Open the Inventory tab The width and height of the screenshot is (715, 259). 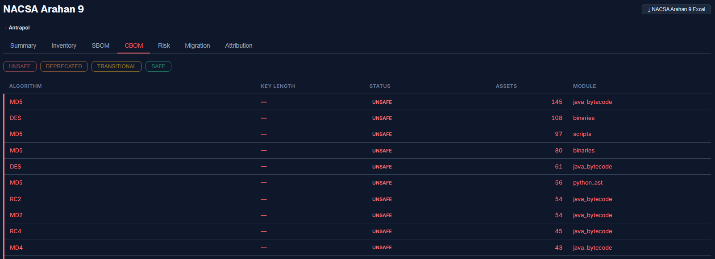click(64, 45)
